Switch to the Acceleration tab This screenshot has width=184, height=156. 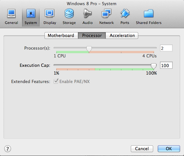point(122,36)
